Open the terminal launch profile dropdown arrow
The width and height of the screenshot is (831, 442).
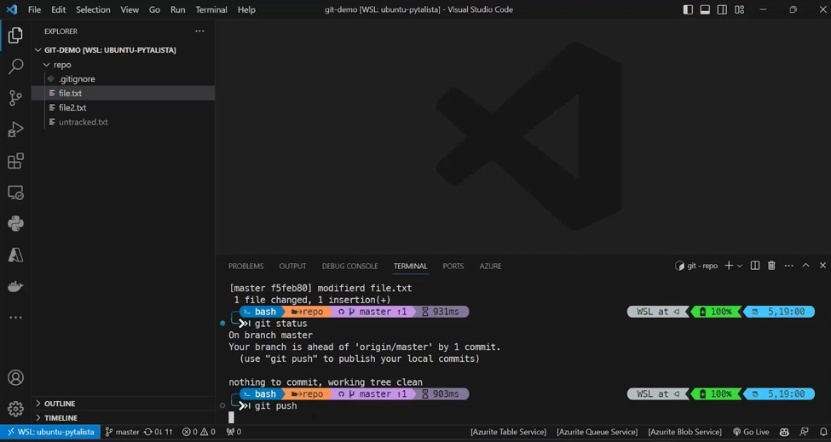tap(740, 266)
